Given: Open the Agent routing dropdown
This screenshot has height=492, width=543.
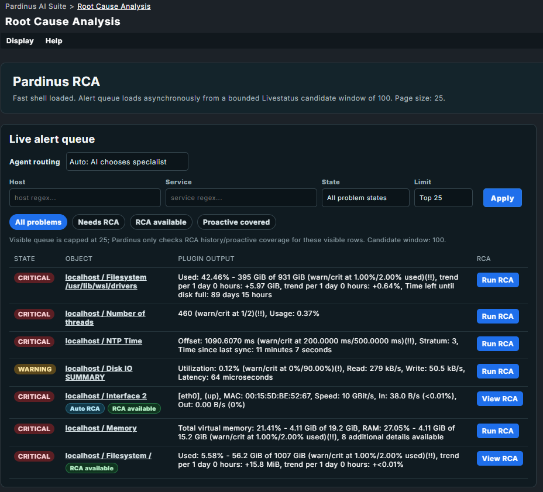Looking at the screenshot, I should coord(127,161).
